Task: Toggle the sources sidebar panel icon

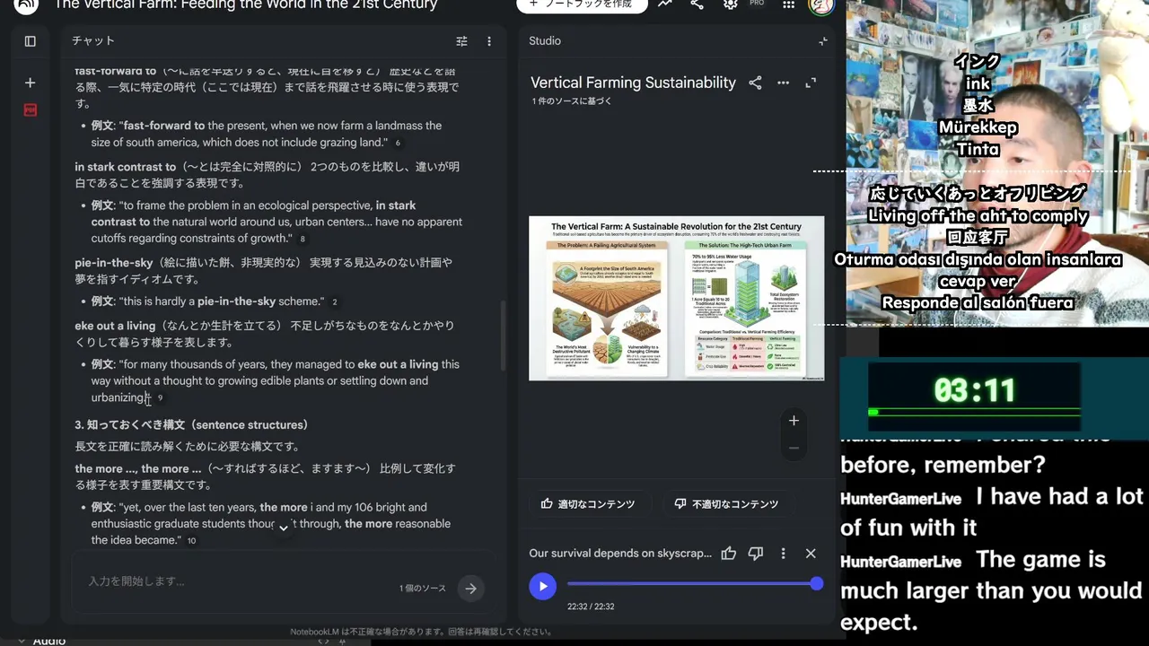Action: click(x=30, y=41)
